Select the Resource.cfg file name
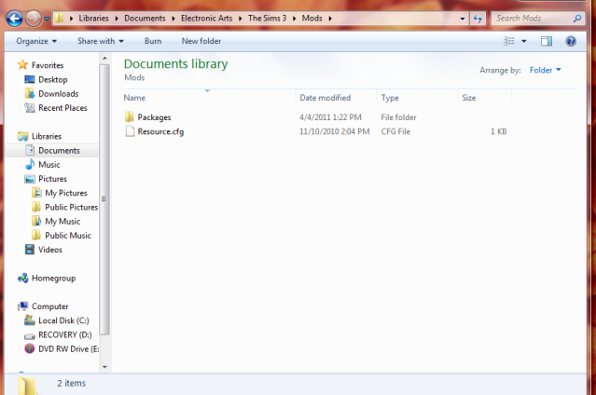 160,131
